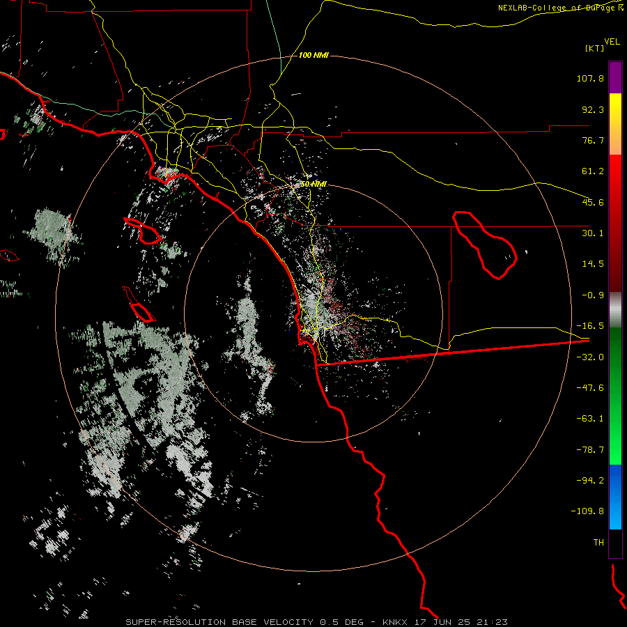Screen dimensions: 627x627
Task: Click the -63.1 legend value
Action: click(590, 419)
